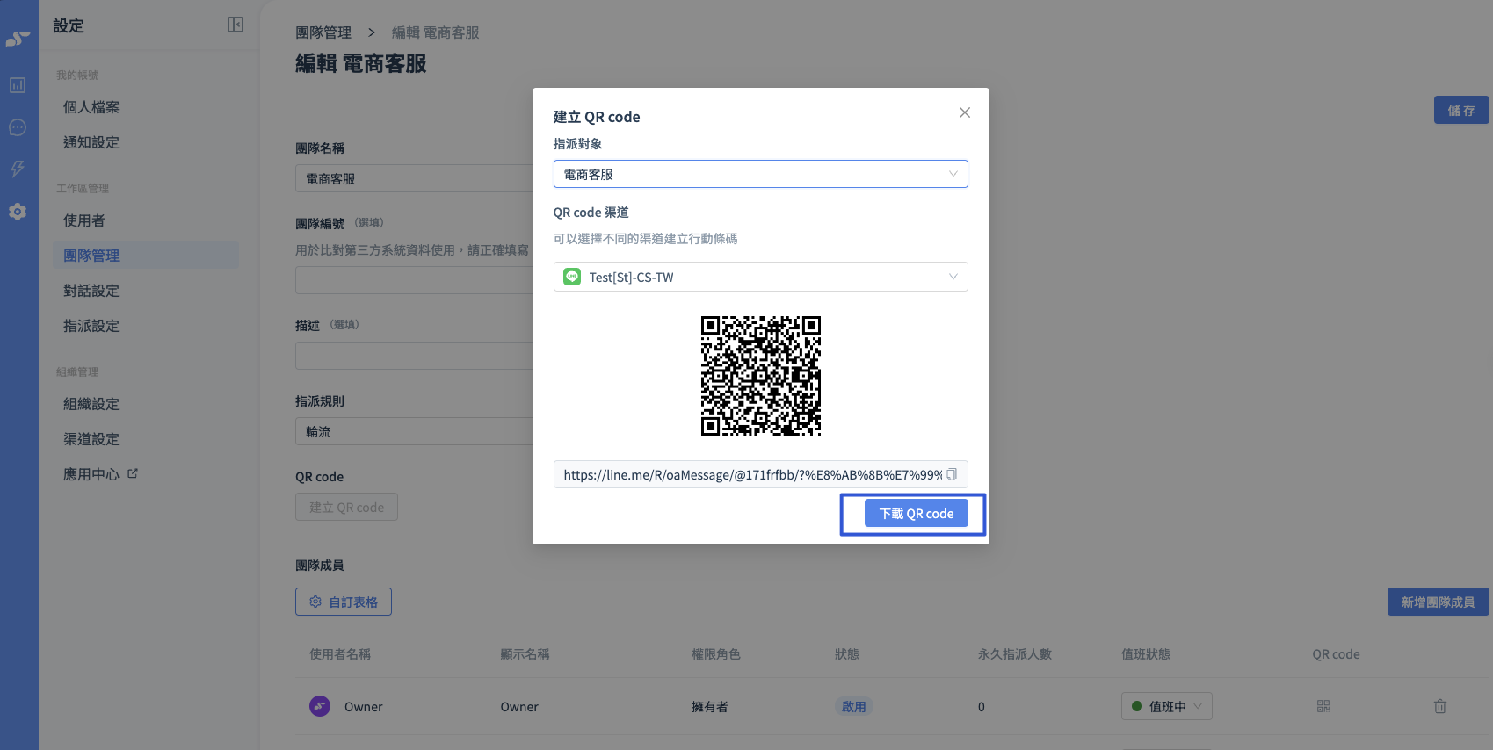Open the 值班中 status dropdown

(1167, 706)
